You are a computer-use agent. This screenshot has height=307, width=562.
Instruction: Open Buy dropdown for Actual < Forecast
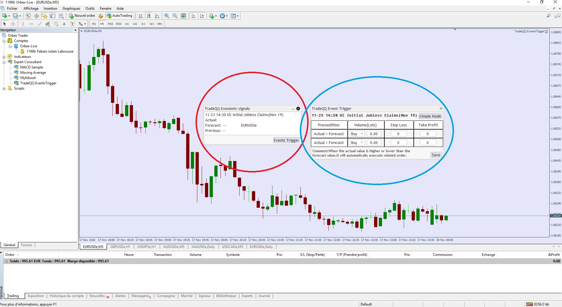click(357, 143)
